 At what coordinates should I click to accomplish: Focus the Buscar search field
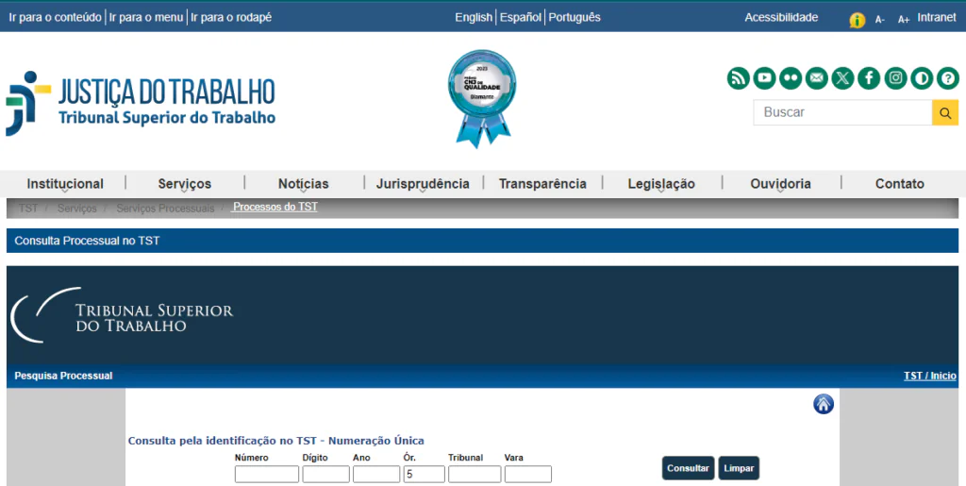(842, 112)
